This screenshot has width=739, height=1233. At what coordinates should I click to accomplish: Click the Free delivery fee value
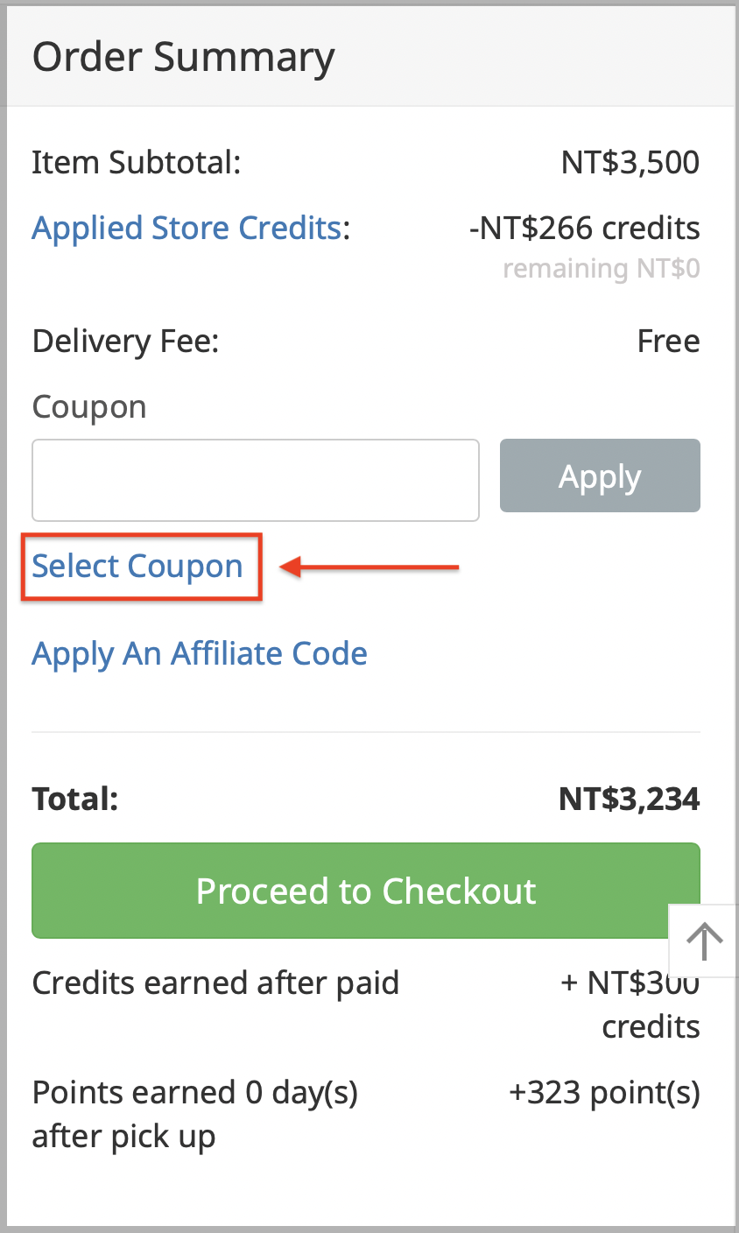point(668,341)
